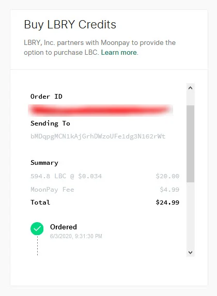The width and height of the screenshot is (217, 296).
Task: Click the Total label
Action: [40, 202]
